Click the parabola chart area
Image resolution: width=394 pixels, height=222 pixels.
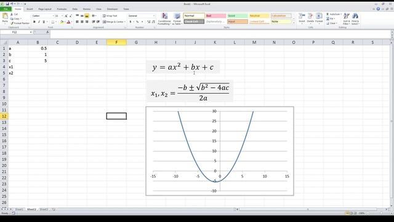click(220, 151)
